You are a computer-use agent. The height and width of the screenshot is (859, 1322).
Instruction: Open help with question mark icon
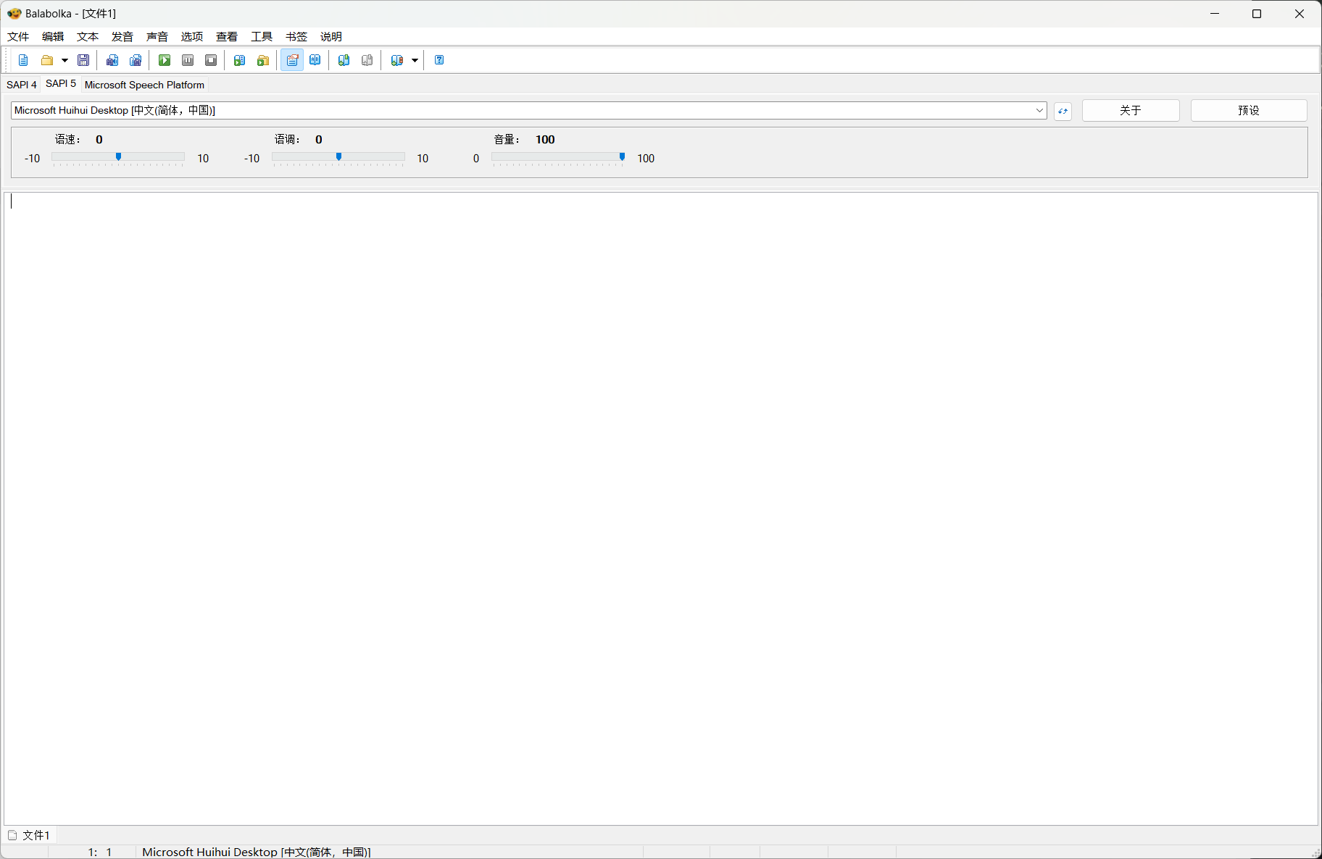(439, 60)
